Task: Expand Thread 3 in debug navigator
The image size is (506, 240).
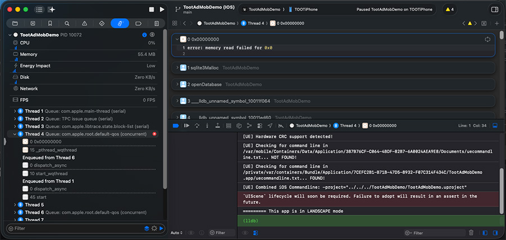Action: [15, 126]
